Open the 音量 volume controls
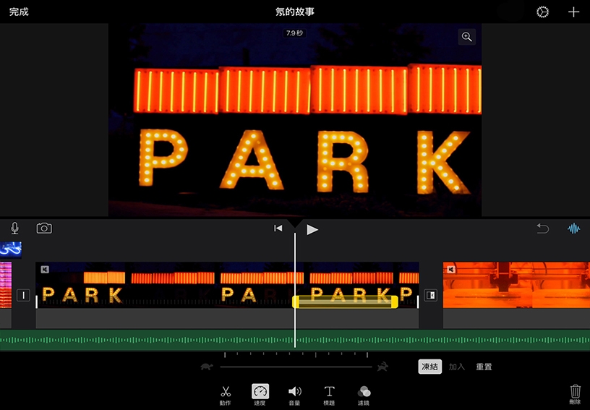The height and width of the screenshot is (410, 590). click(295, 395)
